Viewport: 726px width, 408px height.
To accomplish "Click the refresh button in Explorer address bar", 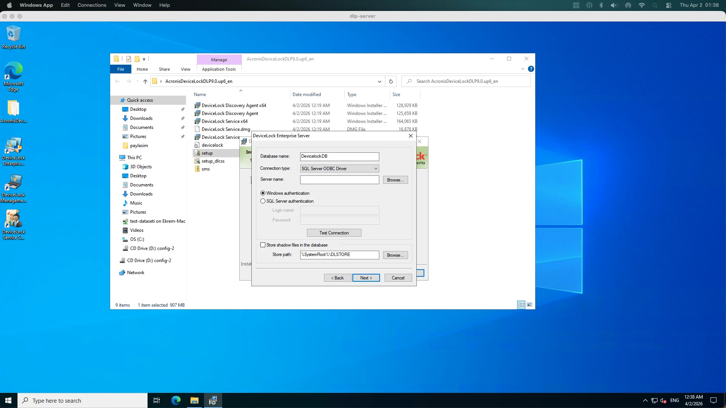I will tap(391, 81).
